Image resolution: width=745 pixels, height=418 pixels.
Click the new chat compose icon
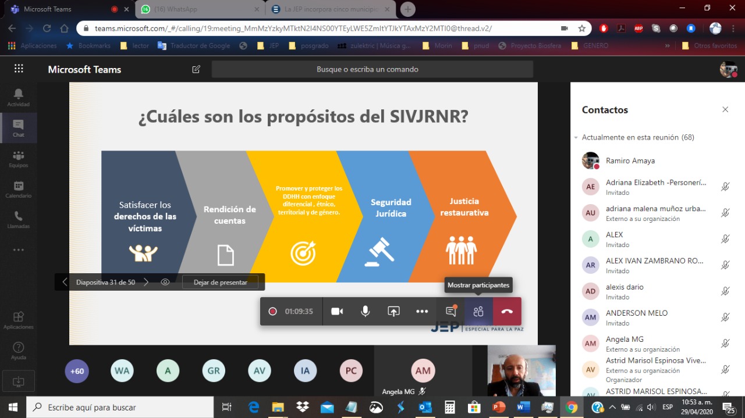(196, 69)
